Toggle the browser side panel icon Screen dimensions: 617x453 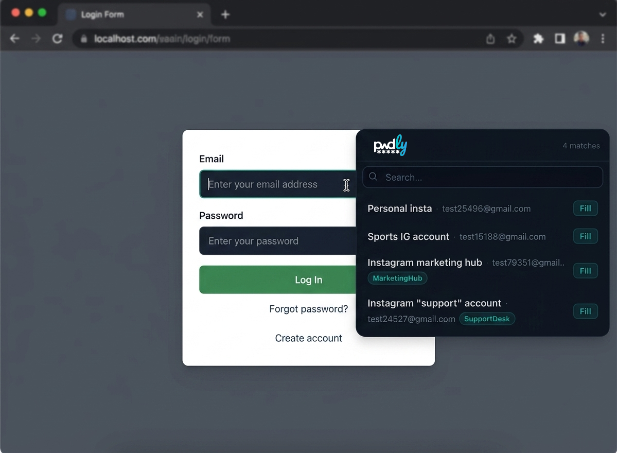click(x=560, y=39)
